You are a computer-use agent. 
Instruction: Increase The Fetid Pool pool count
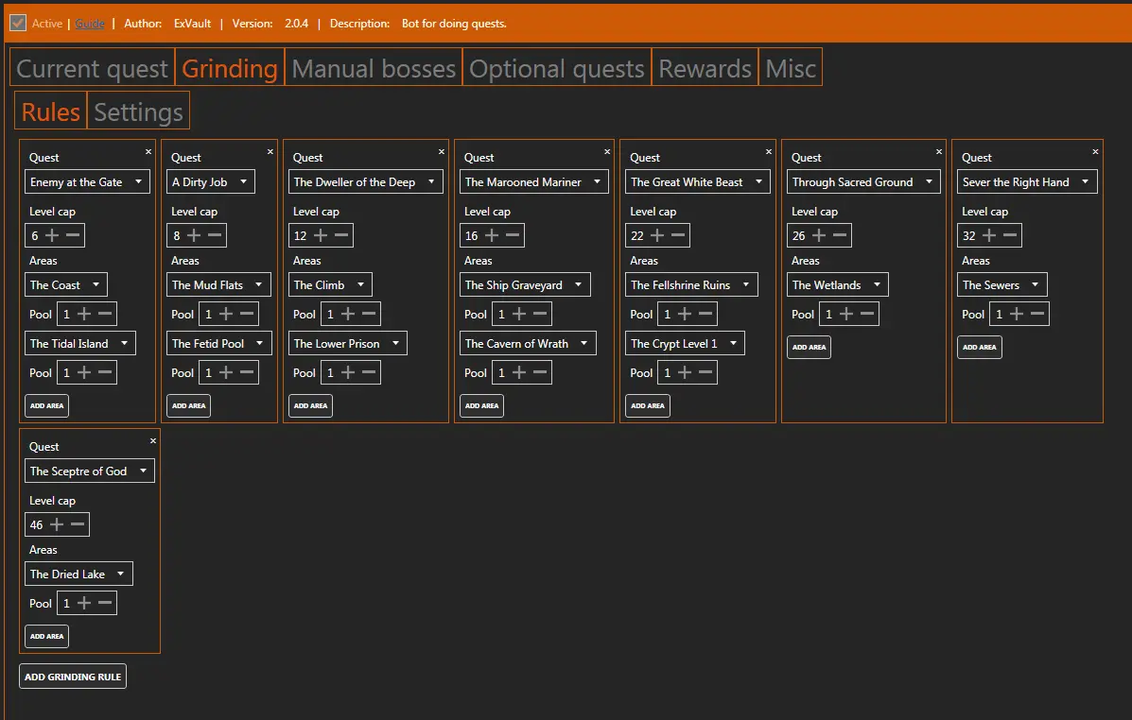(x=226, y=372)
